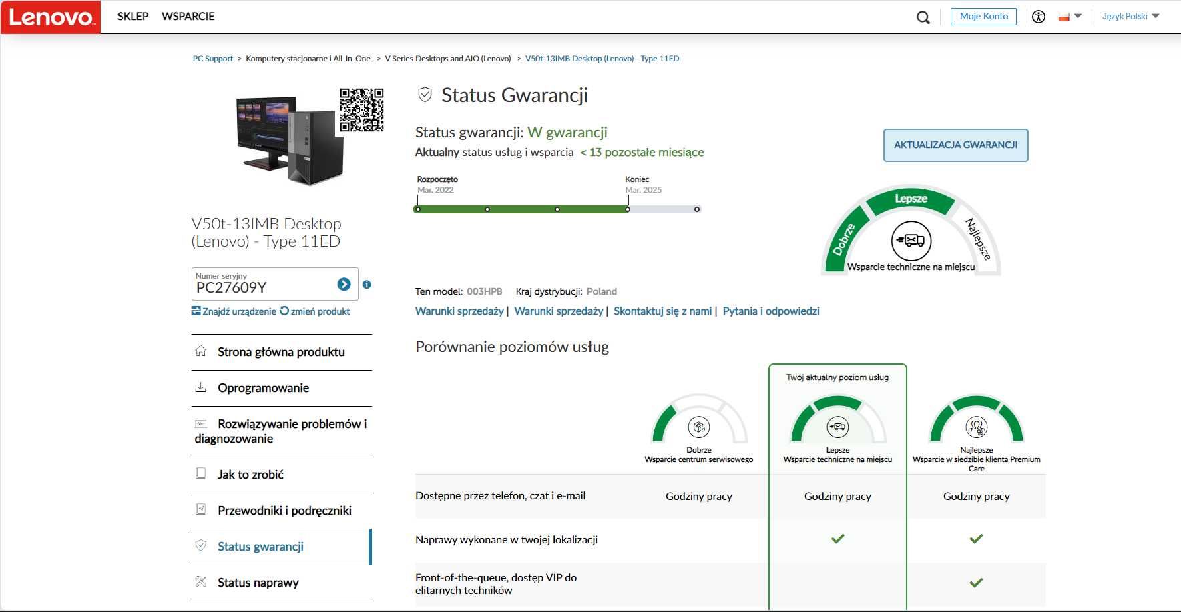This screenshot has width=1181, height=612.
Task: Click 'Dostępne przez telefon, czat i e-mail' row
Action: coord(730,496)
